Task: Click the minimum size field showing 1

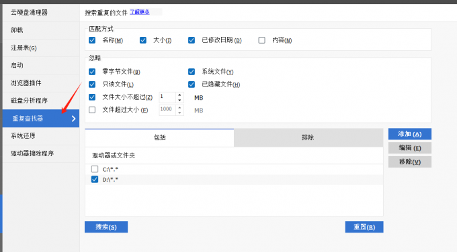Action: tap(167, 97)
